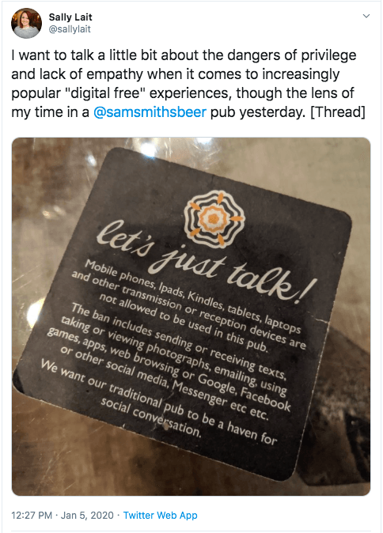Image resolution: width=383 pixels, height=533 pixels.
Task: Select the Jan 5, 2020 date
Action: [87, 516]
